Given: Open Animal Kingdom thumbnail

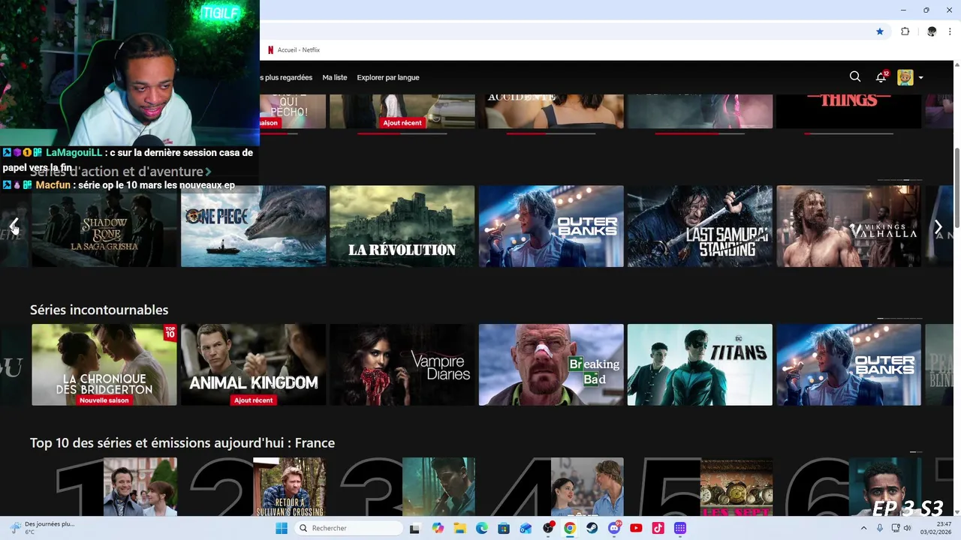Looking at the screenshot, I should (254, 364).
